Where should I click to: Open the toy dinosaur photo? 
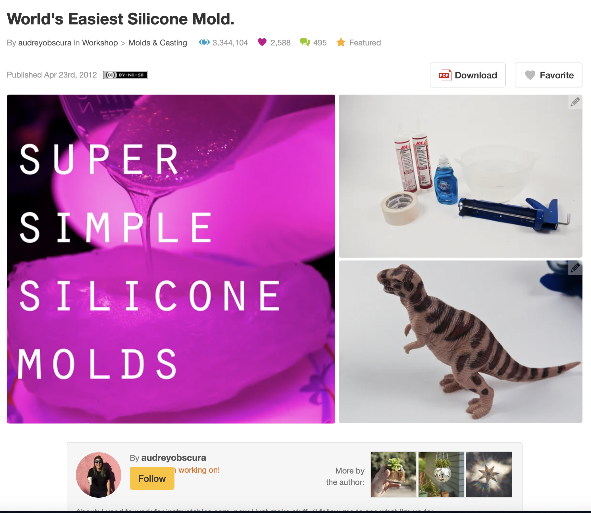pyautogui.click(x=460, y=342)
